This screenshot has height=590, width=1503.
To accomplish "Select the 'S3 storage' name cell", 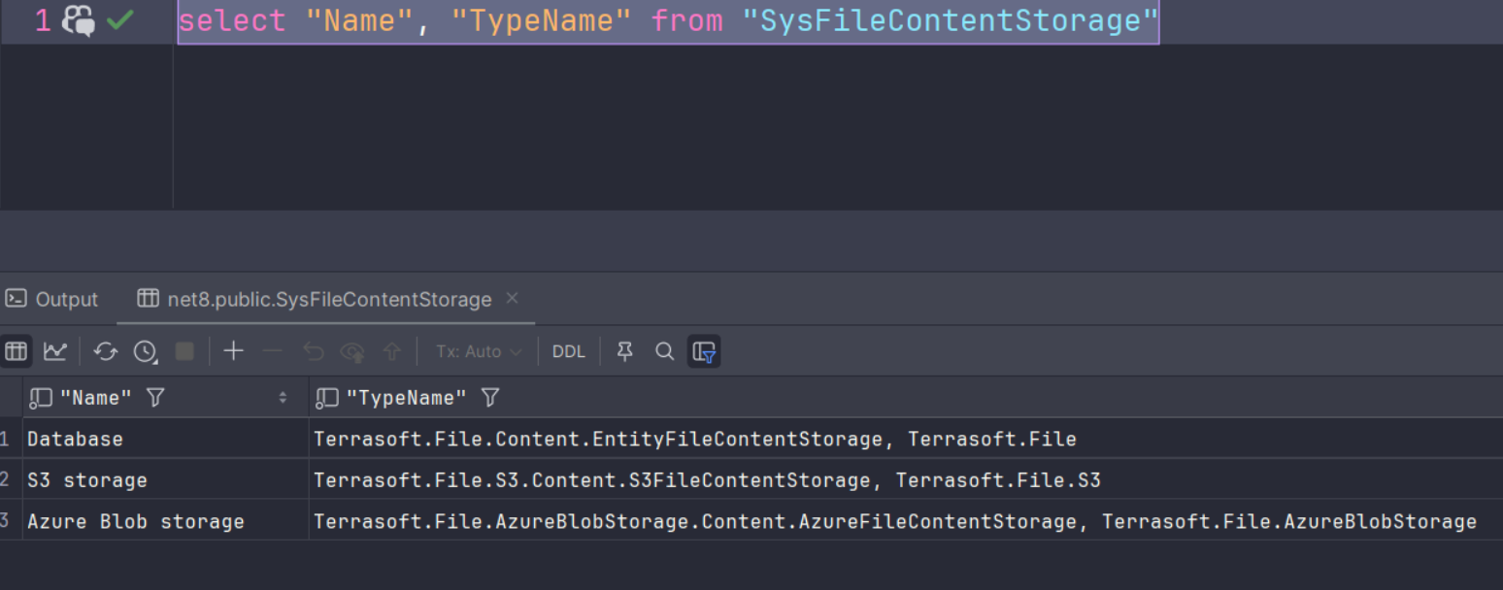I will pos(165,479).
